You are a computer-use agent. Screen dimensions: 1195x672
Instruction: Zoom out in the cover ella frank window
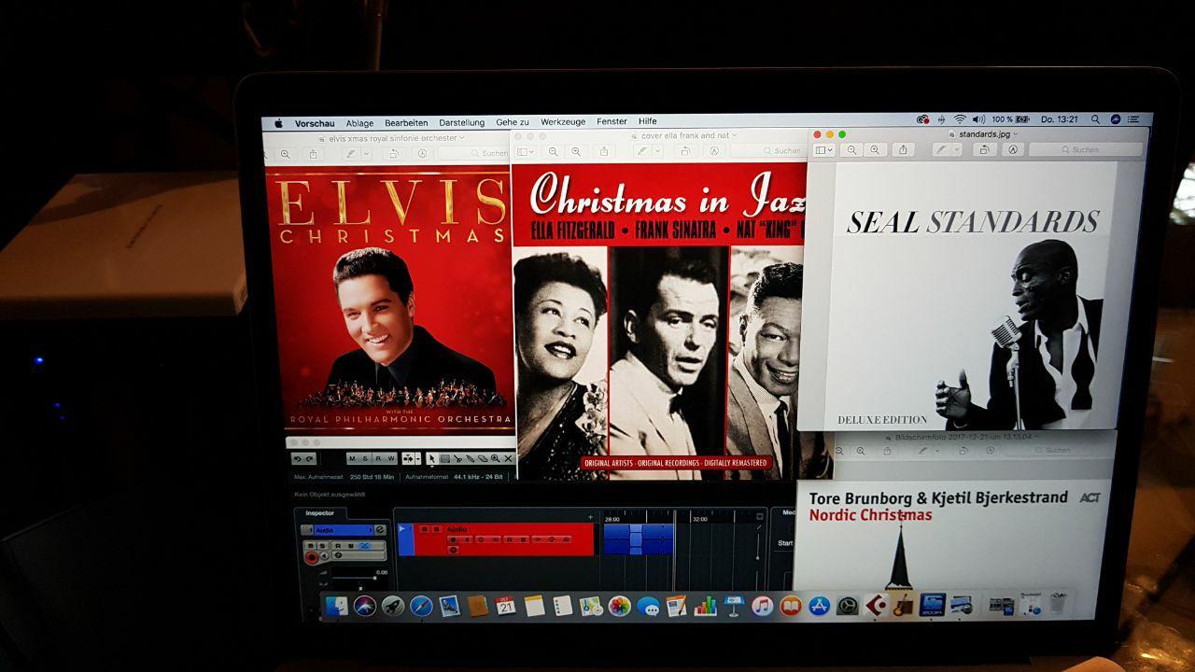click(x=554, y=151)
